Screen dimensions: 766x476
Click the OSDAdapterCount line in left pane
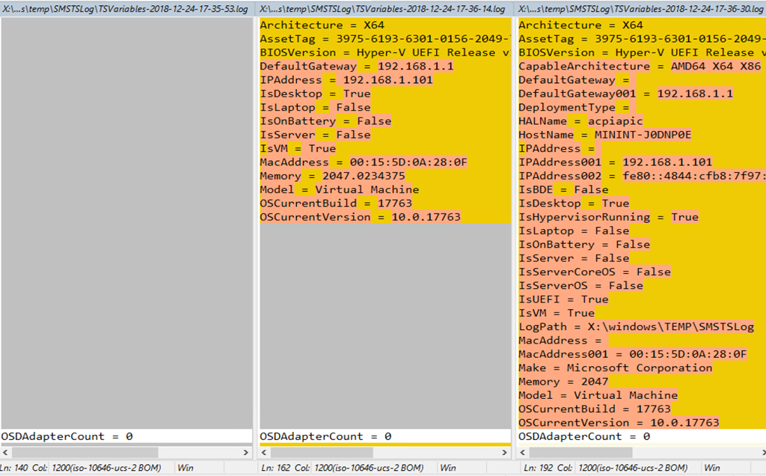coord(67,436)
